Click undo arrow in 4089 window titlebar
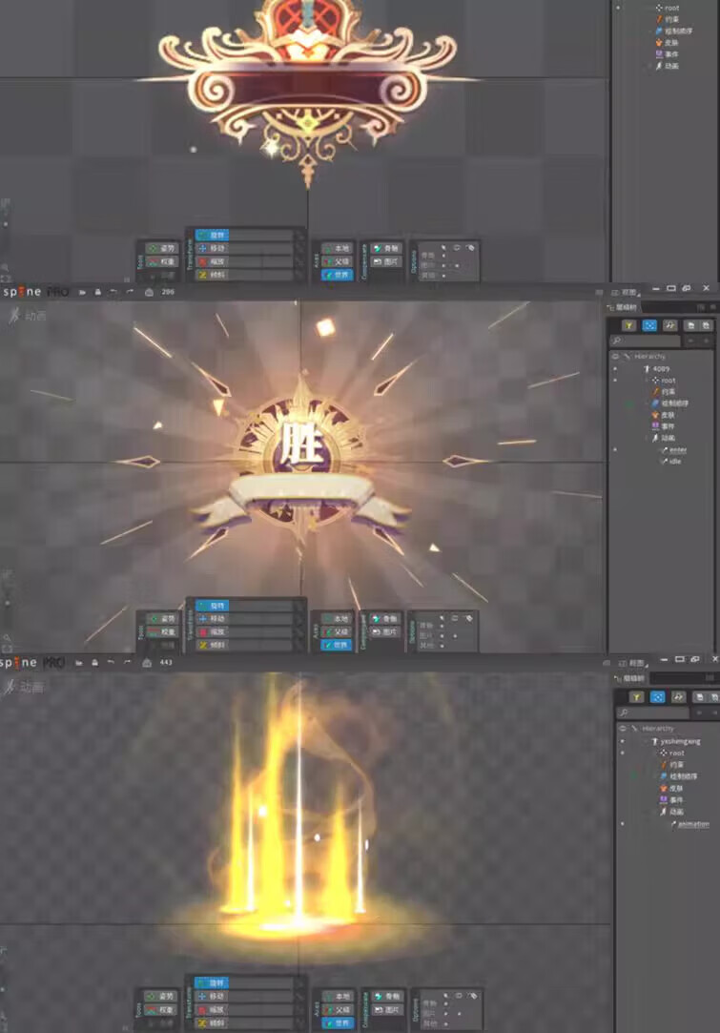This screenshot has width=720, height=1033. pos(114,292)
